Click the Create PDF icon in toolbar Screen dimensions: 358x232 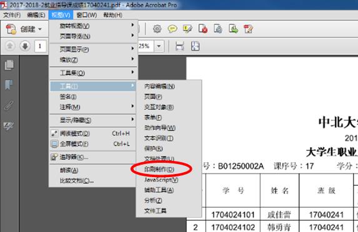tap(11, 29)
